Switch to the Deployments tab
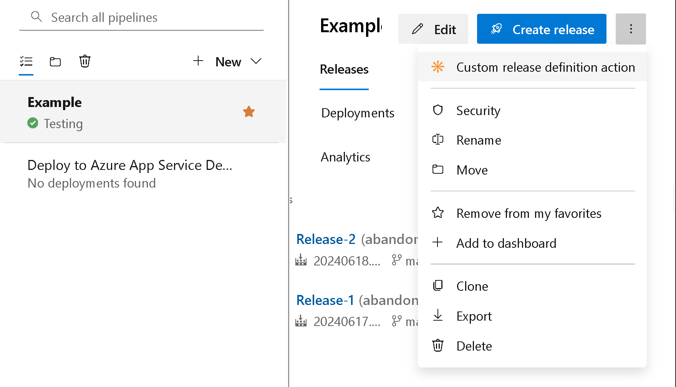 click(358, 113)
